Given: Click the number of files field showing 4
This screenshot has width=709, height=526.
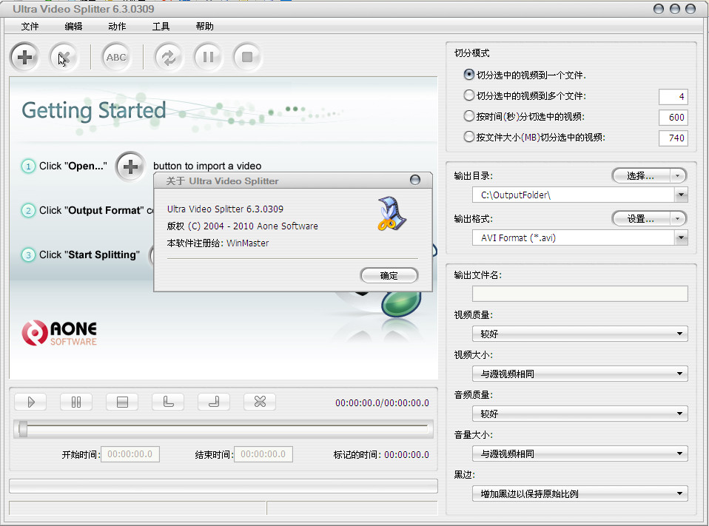Looking at the screenshot, I should [673, 96].
